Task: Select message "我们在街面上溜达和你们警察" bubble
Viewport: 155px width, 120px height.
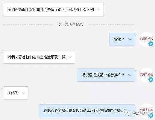Action: [53, 10]
